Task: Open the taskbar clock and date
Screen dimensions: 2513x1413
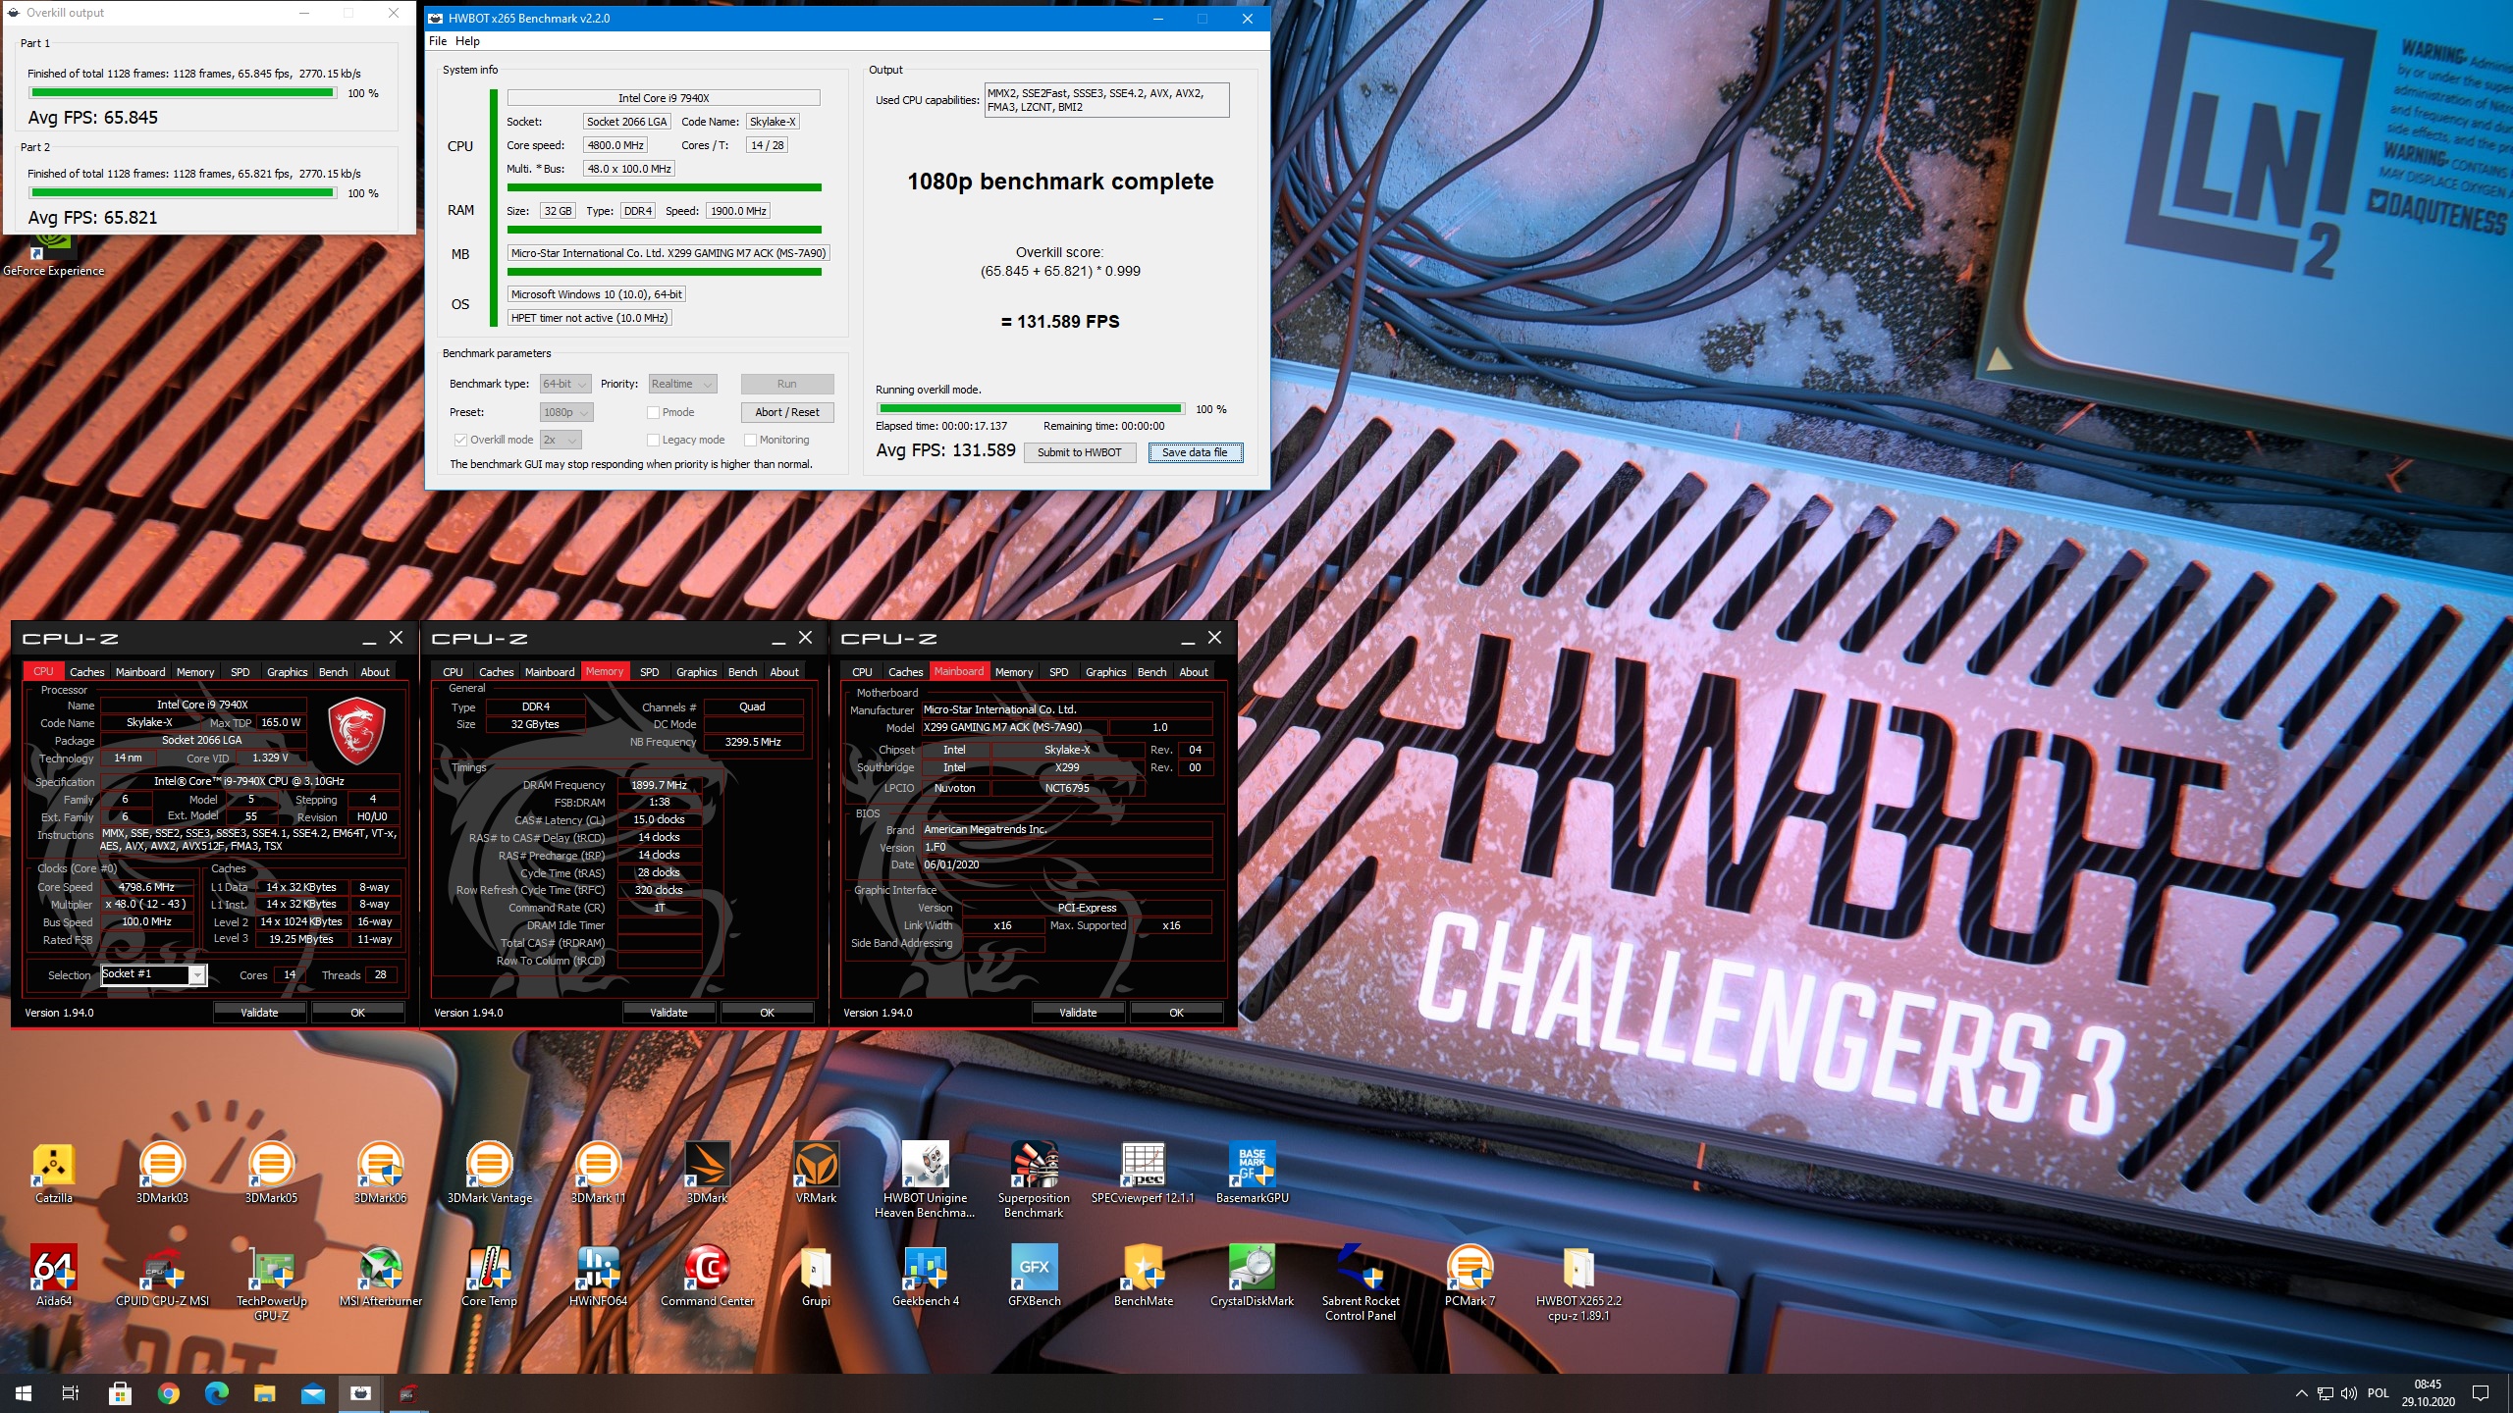Action: [x=2428, y=1393]
